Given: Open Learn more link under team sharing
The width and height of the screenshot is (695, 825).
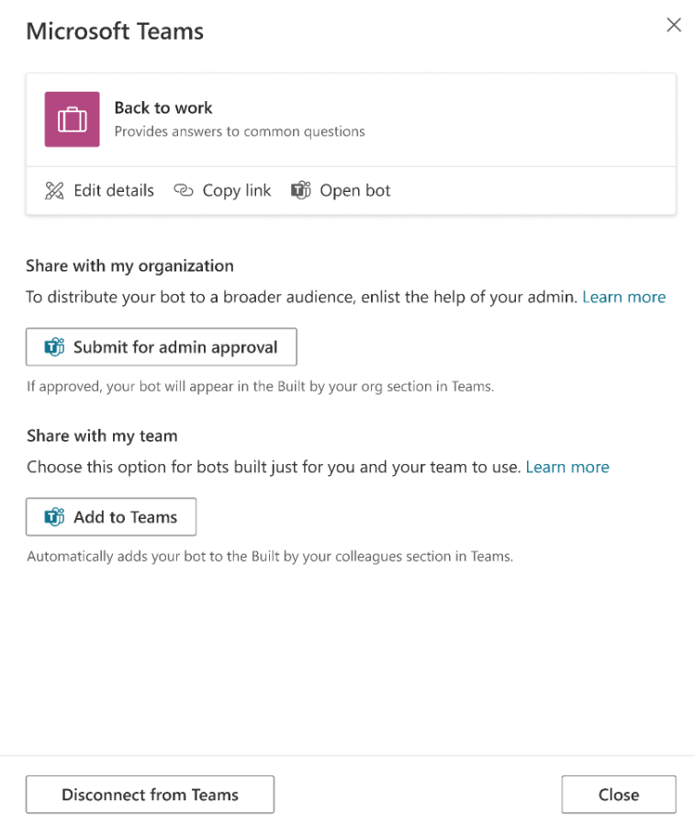Looking at the screenshot, I should point(567,467).
